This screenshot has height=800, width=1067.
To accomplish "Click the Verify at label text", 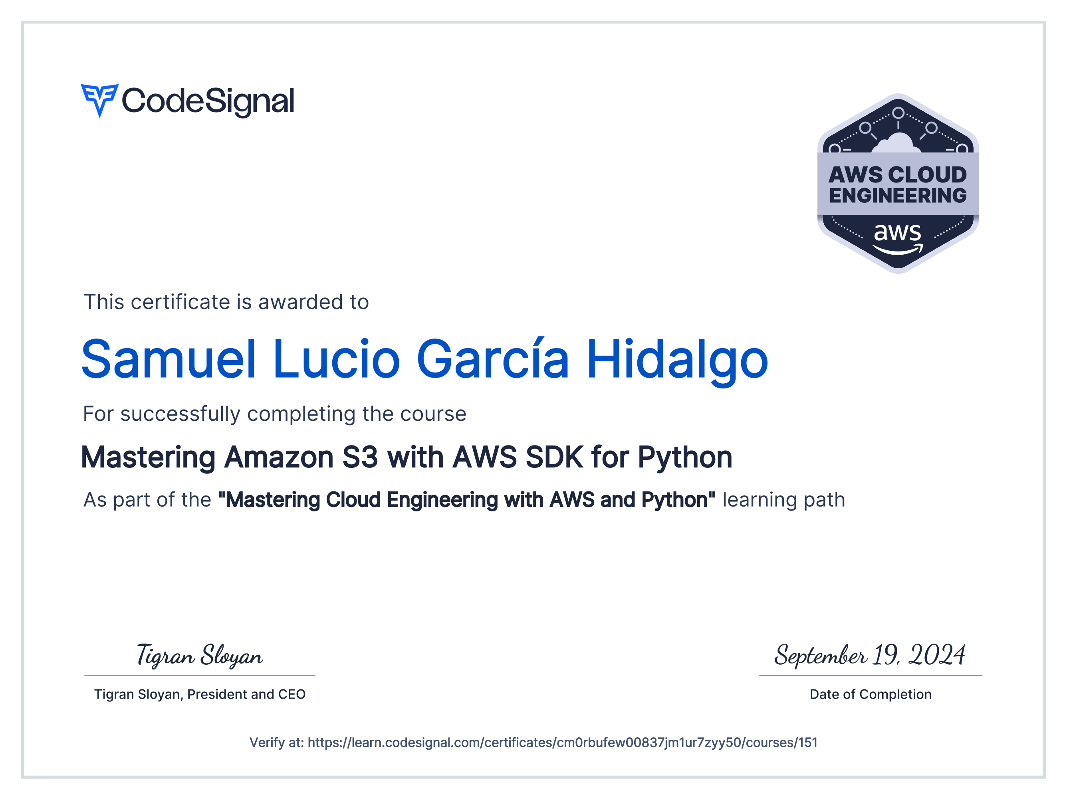I will [x=276, y=743].
